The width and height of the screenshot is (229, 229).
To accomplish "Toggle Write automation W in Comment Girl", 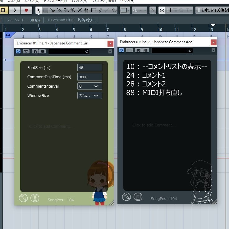I will coord(43,51).
